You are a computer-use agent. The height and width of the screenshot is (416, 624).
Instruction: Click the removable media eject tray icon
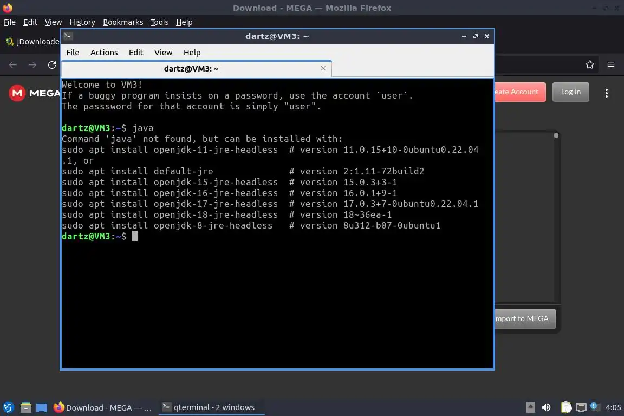[x=531, y=407]
